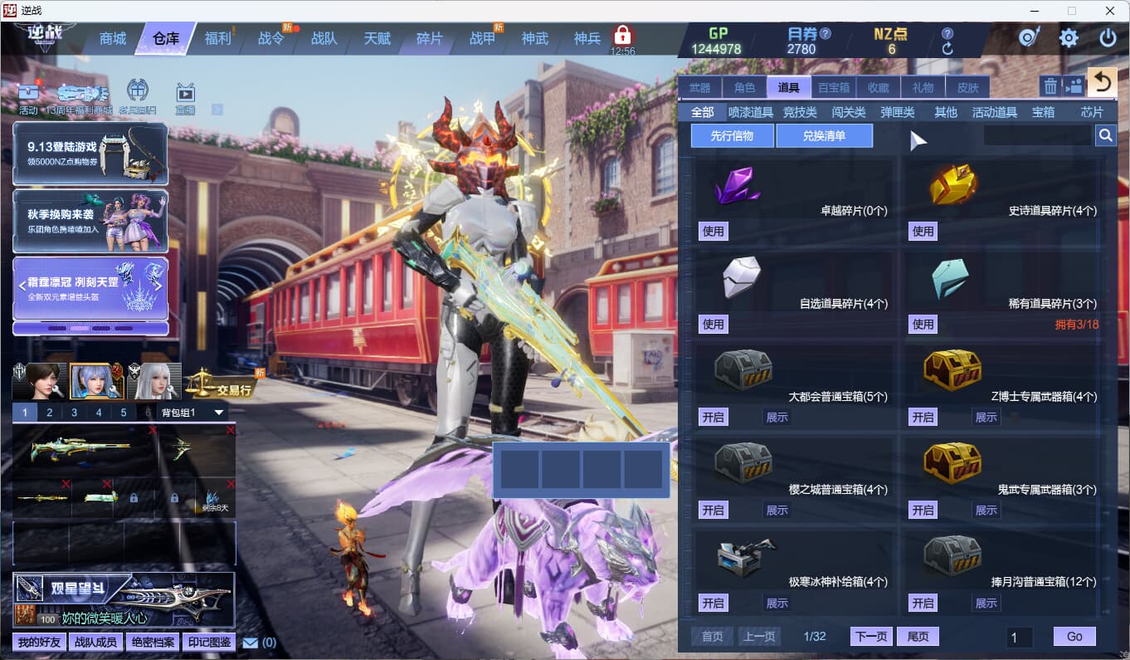Select the 自选道具碎片 white shard icon

741,276
